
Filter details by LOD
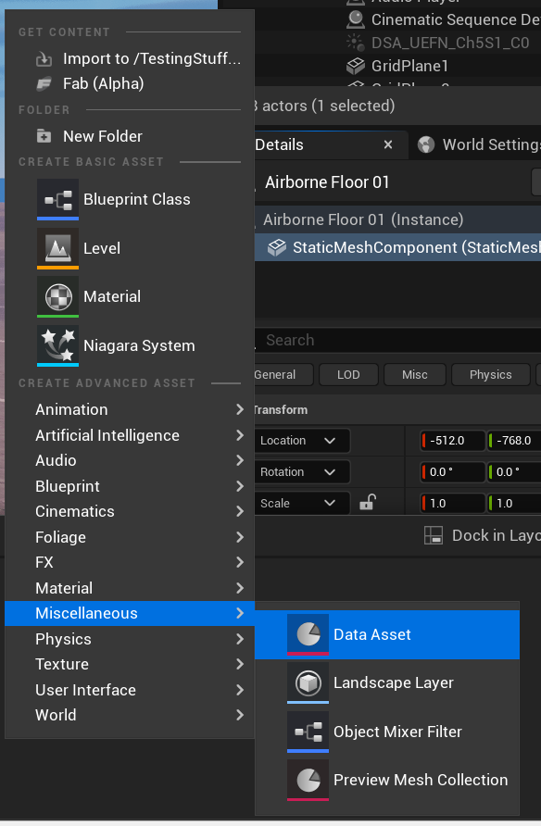348,374
